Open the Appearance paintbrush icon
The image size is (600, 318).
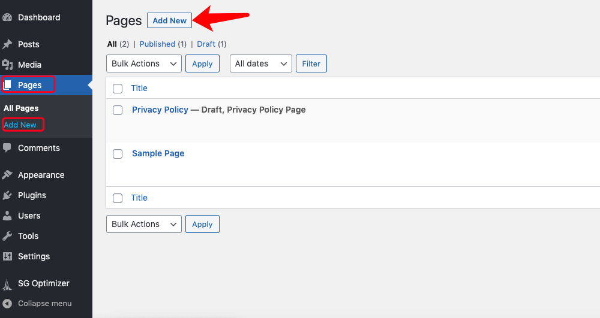7,175
